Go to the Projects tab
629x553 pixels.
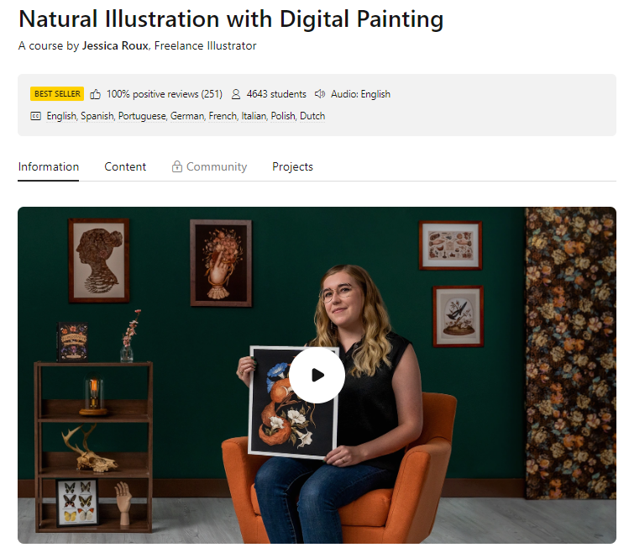[x=292, y=166]
